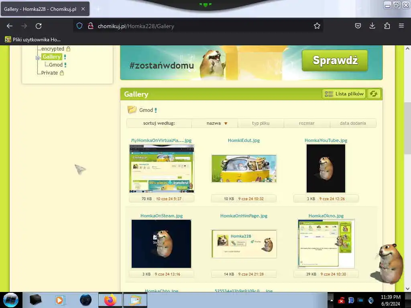Bookmark this page with the star icon
Screen dimensions: 411x308
coord(317,26)
